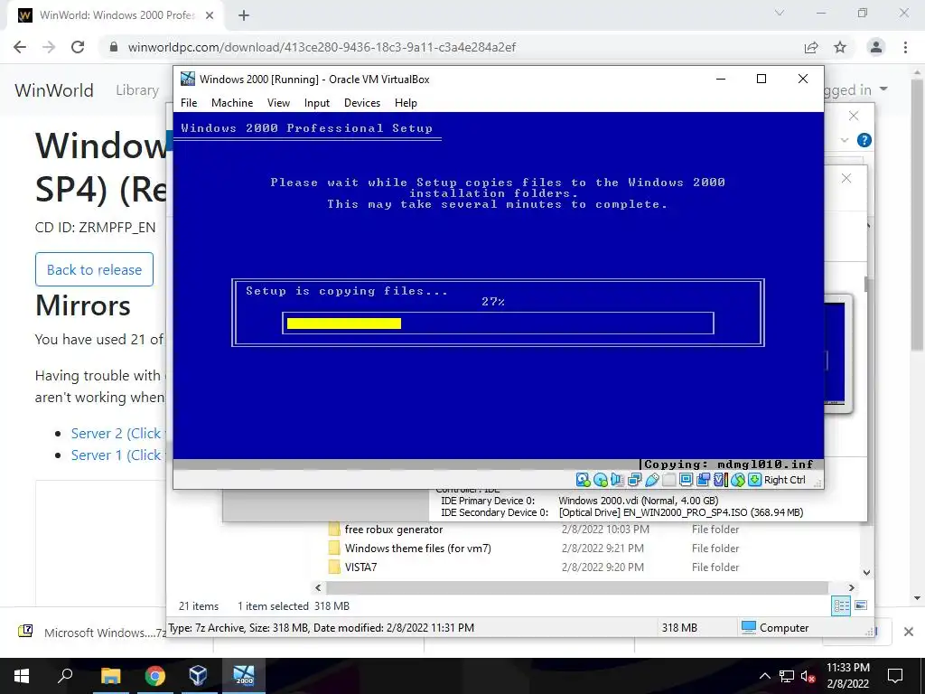Open Windows taskbar search
The width and height of the screenshot is (925, 694).
(65, 676)
